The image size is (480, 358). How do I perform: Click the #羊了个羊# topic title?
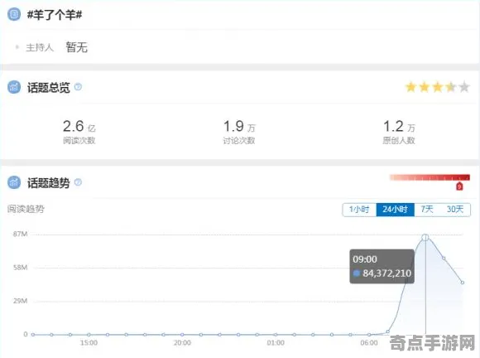click(55, 15)
